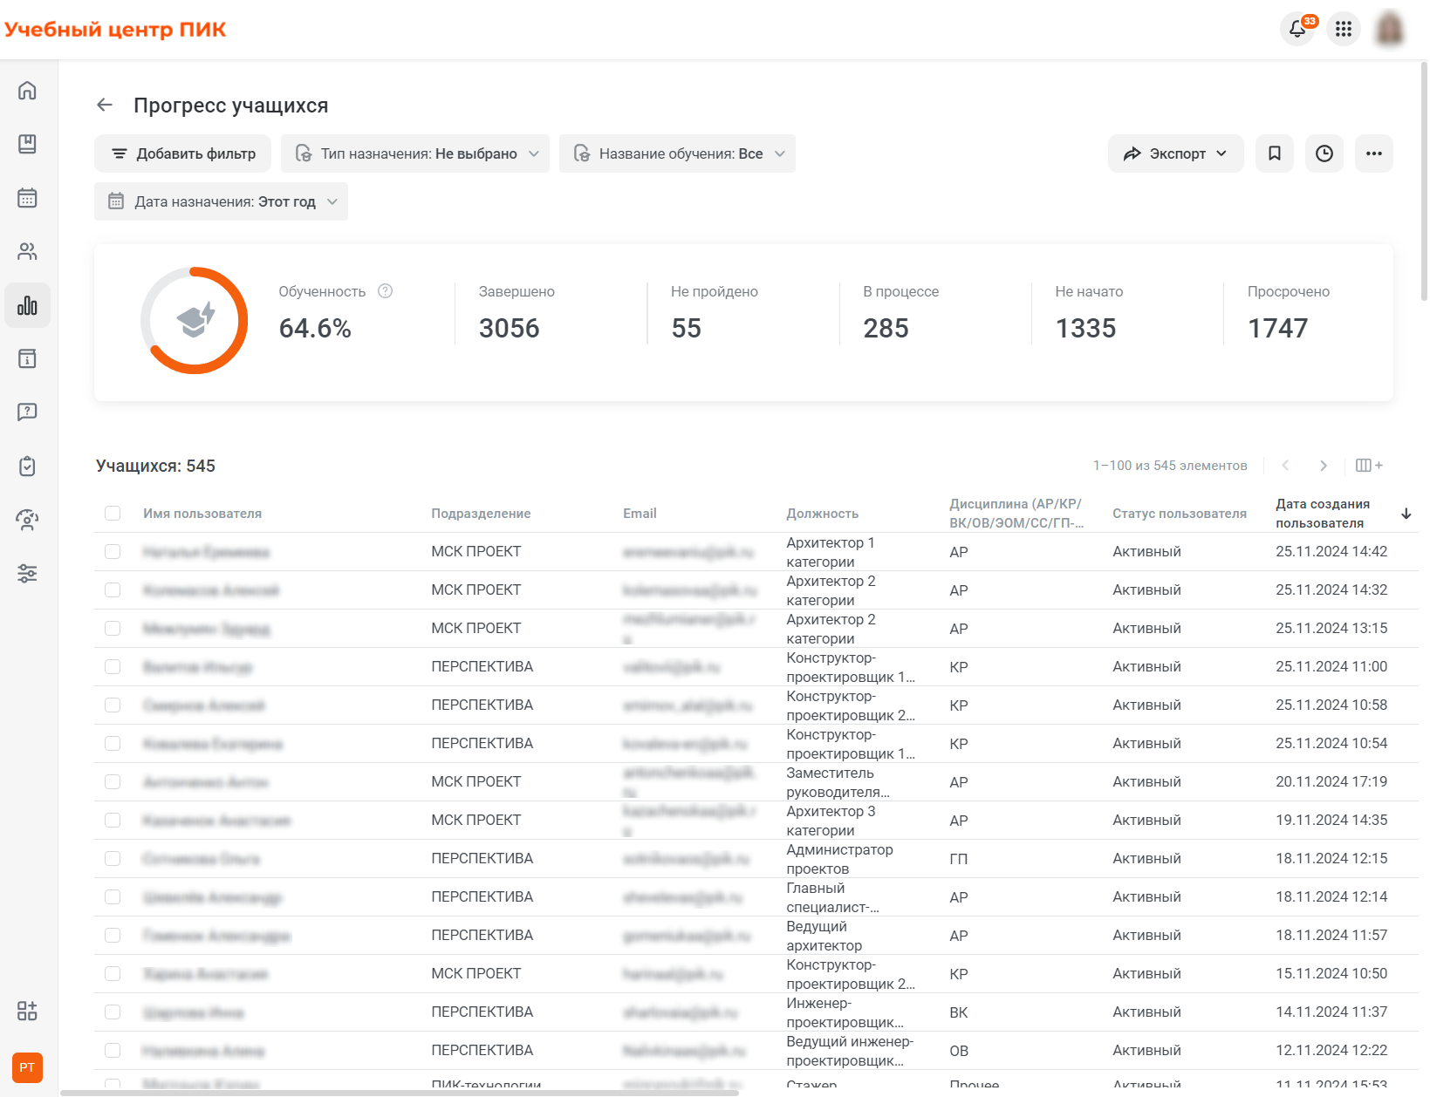
Task: Go back using the left arrow
Action: [x=105, y=106]
